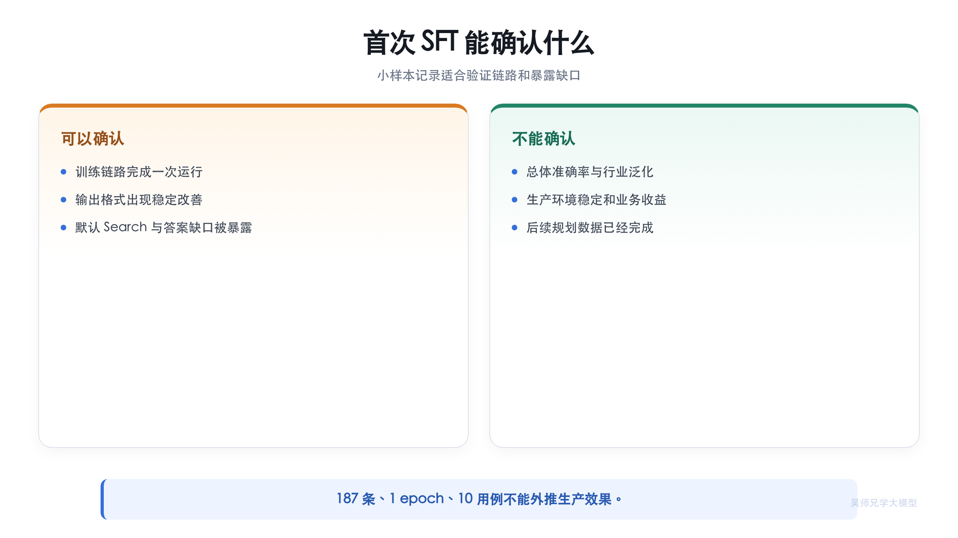The width and height of the screenshot is (958, 538).
Task: Select bullet 总体准确率与行业泛化
Action: [590, 172]
